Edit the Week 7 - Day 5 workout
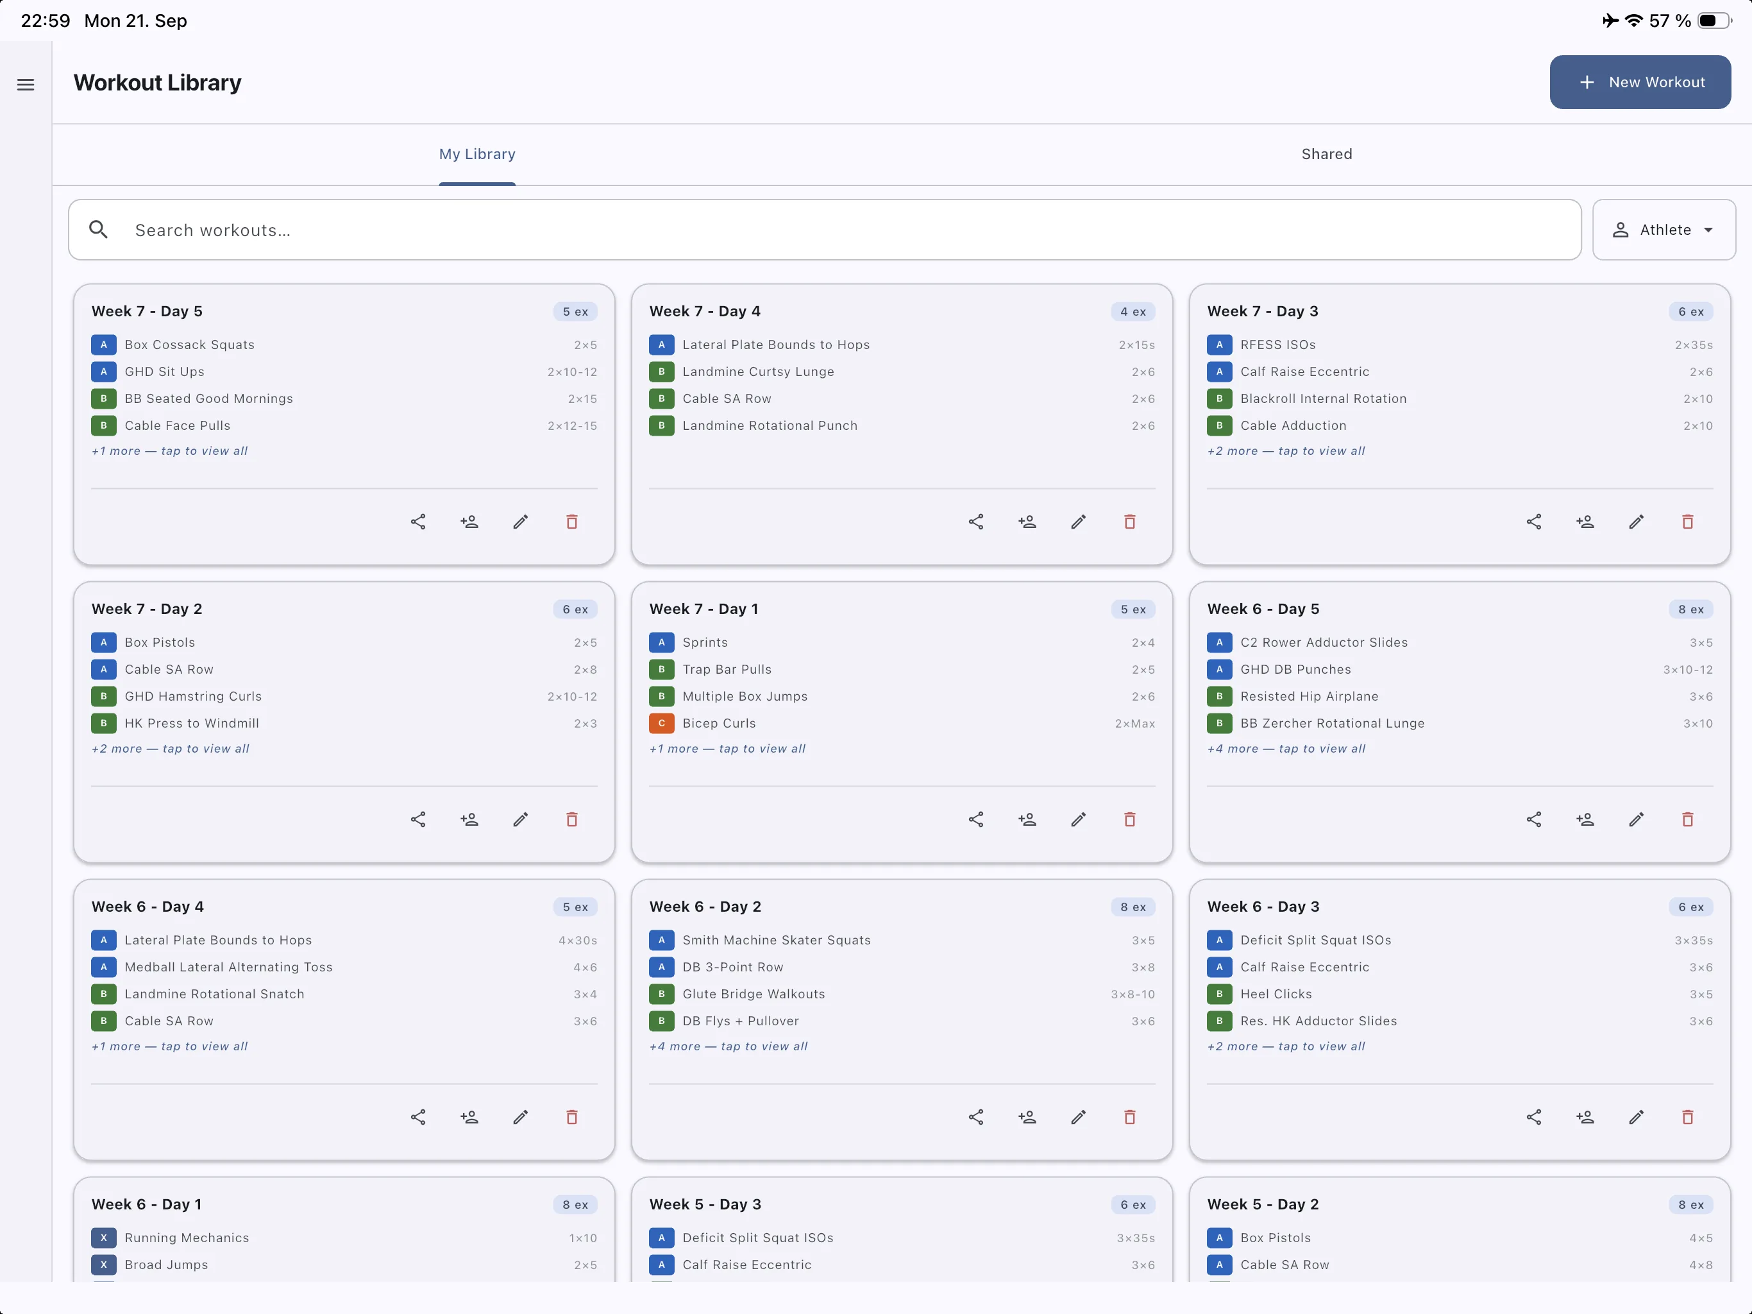1752x1314 pixels. tap(520, 522)
